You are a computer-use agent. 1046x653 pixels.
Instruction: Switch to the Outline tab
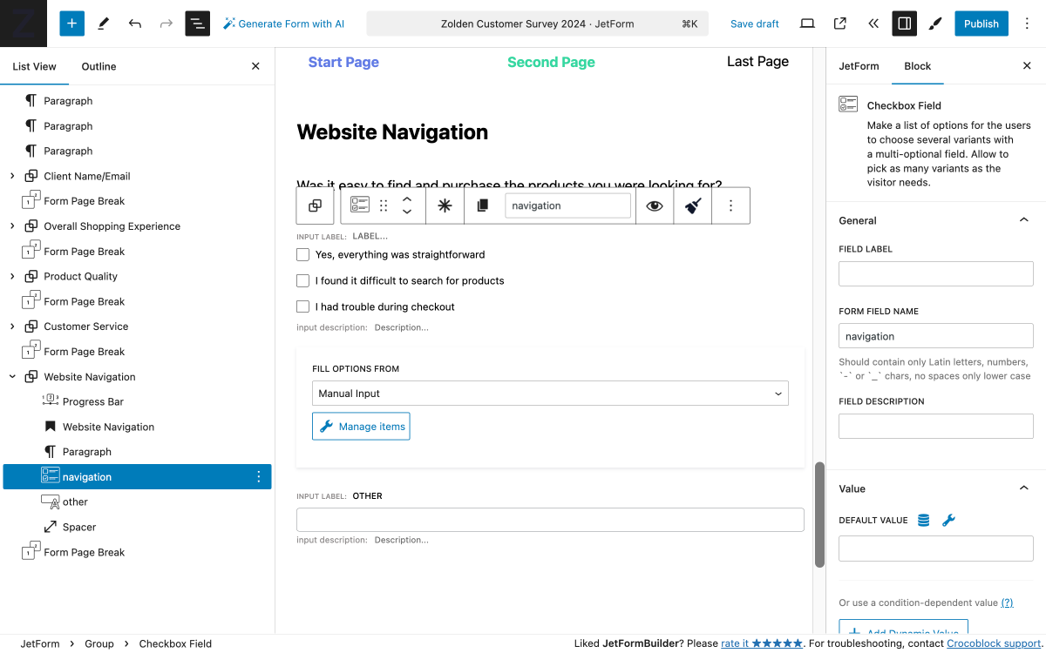click(x=98, y=66)
